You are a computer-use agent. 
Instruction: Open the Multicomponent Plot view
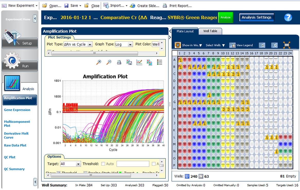[17, 123]
